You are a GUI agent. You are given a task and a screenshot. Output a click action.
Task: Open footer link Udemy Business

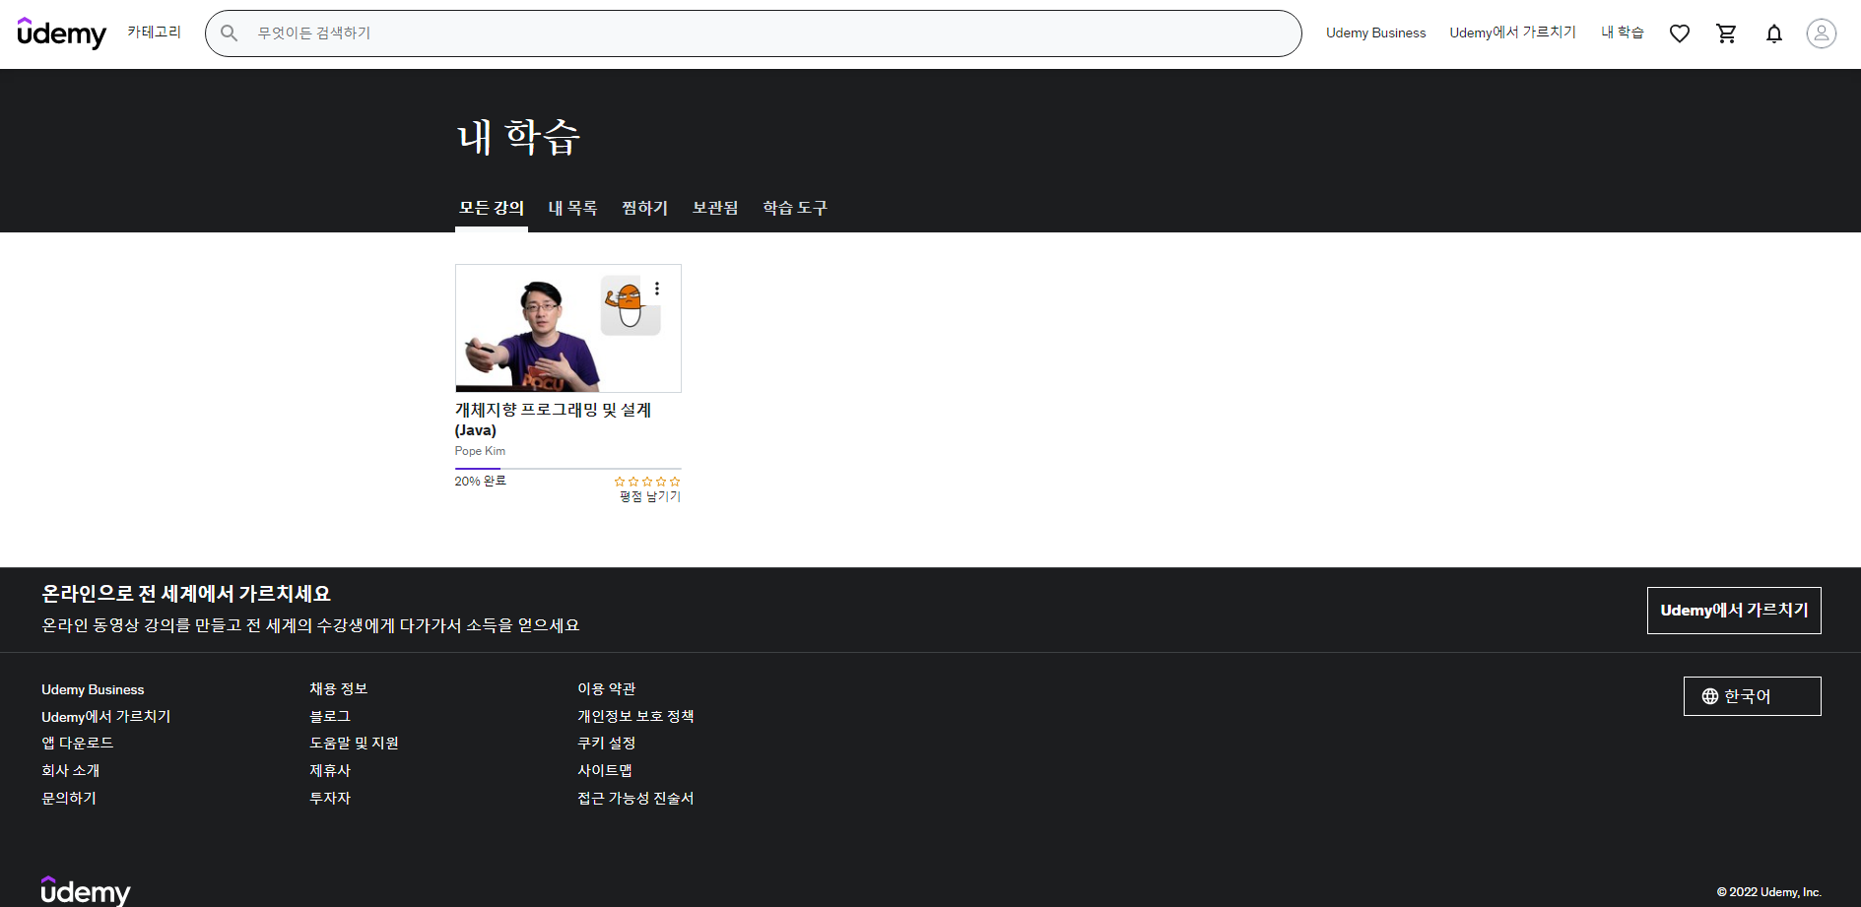[93, 689]
